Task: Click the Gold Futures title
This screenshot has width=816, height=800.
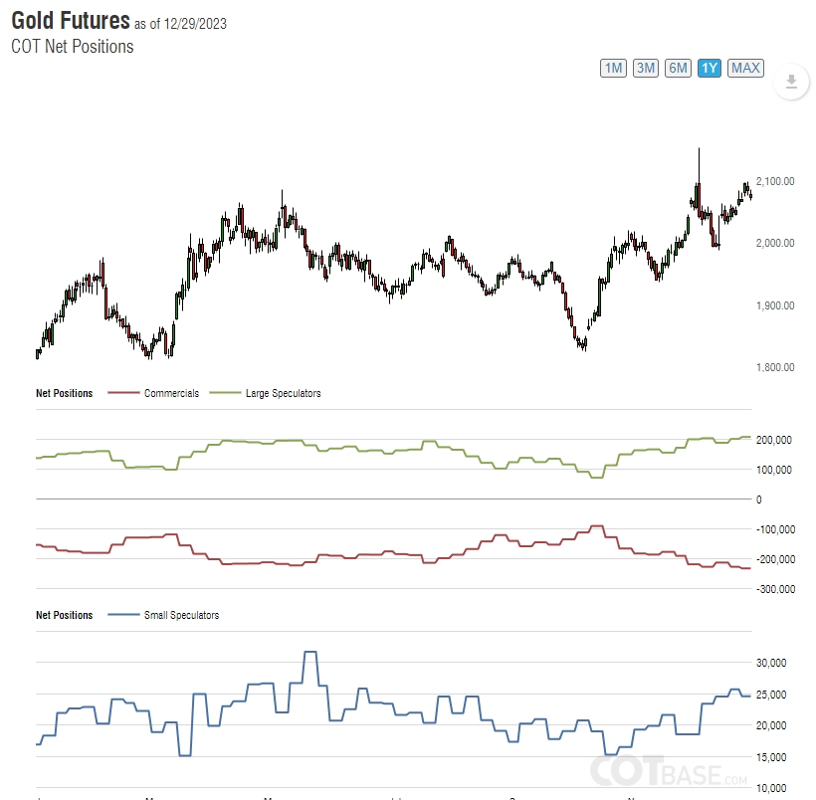Action: [x=71, y=20]
